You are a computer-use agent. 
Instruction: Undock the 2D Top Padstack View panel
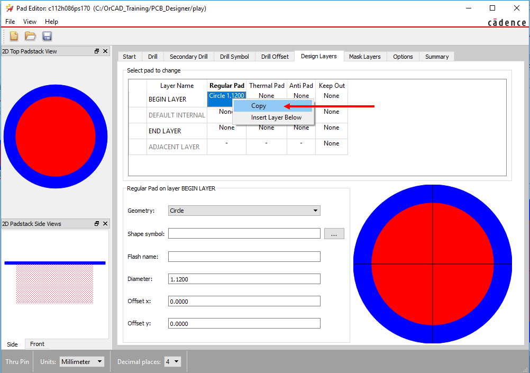[x=97, y=51]
